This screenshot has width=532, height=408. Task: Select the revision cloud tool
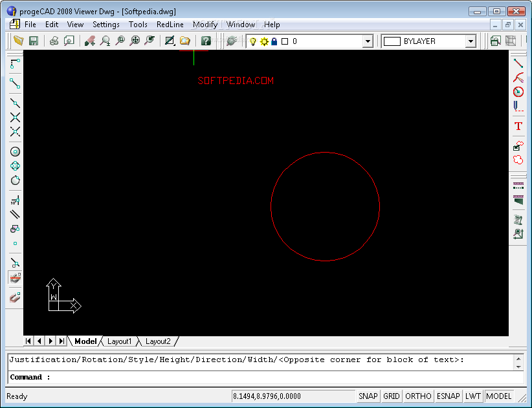point(518,160)
